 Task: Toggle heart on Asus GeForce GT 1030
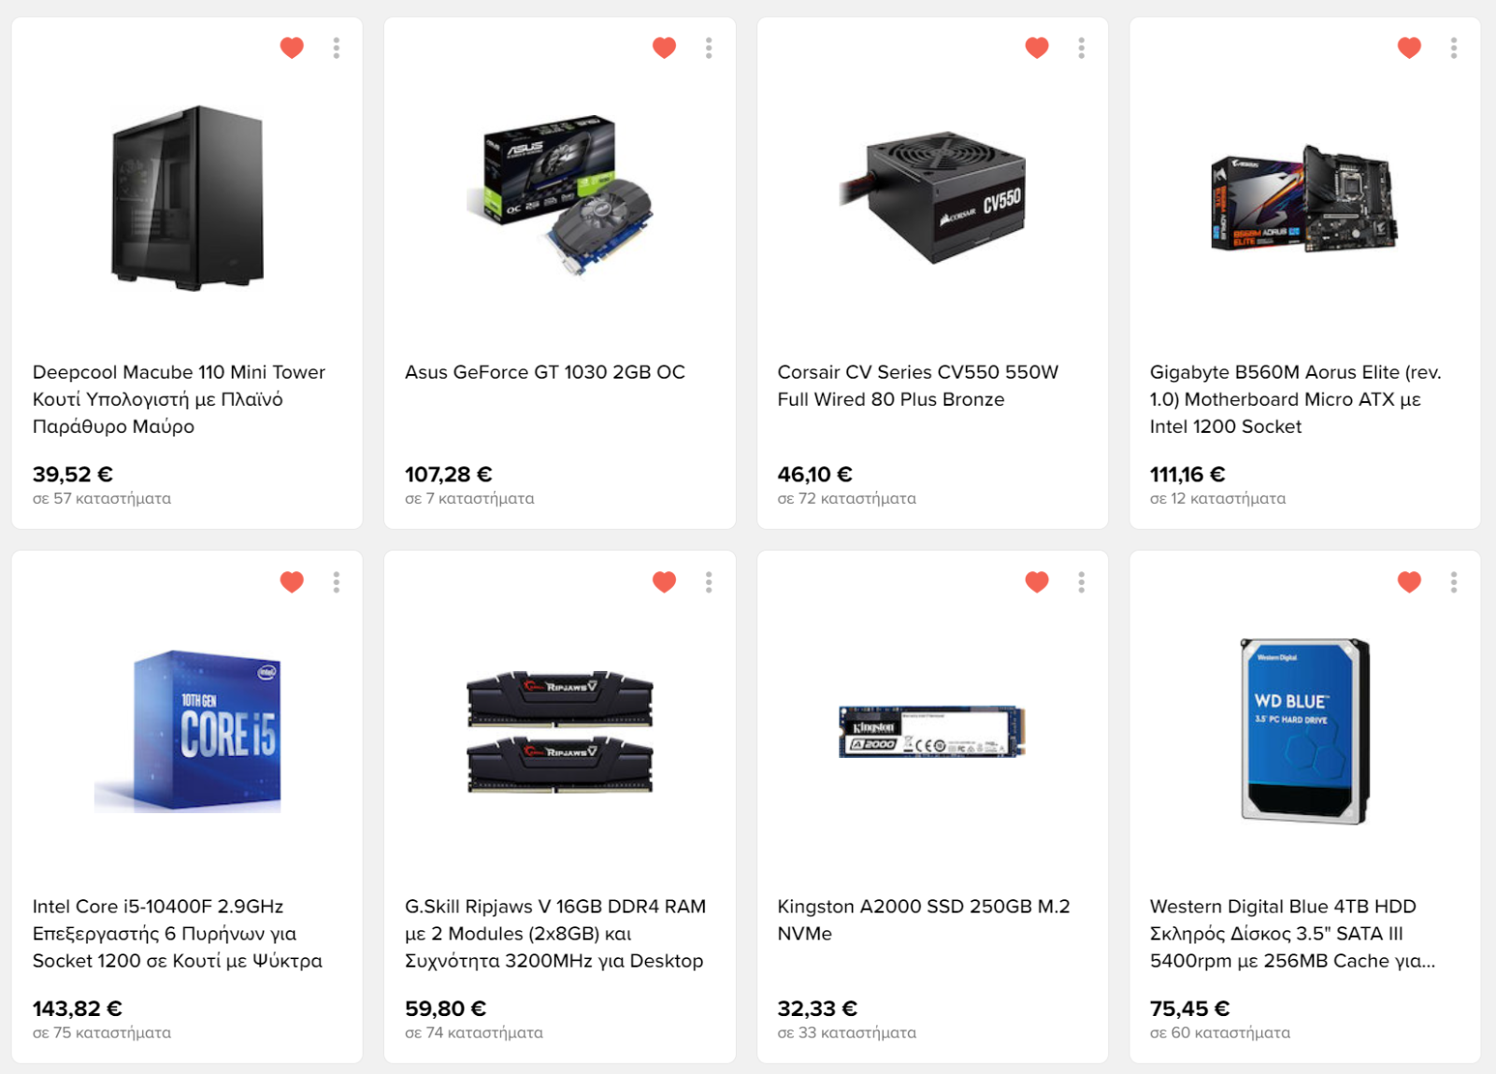click(664, 48)
